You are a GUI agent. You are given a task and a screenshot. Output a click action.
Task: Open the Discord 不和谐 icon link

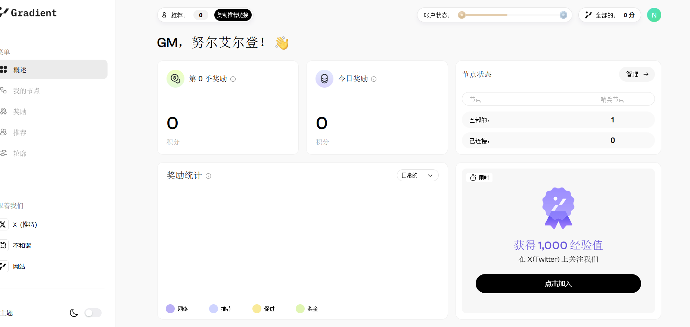coord(3,245)
